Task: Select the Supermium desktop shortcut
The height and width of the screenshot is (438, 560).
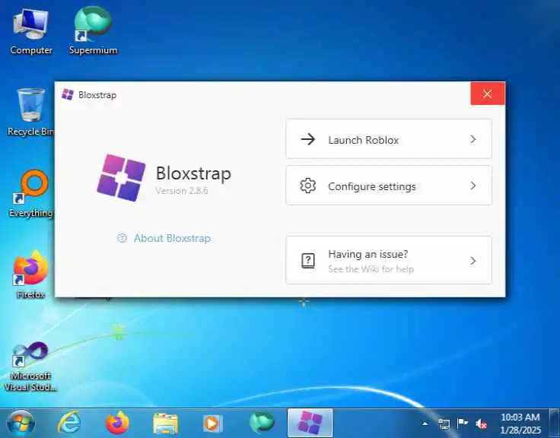Action: click(93, 31)
